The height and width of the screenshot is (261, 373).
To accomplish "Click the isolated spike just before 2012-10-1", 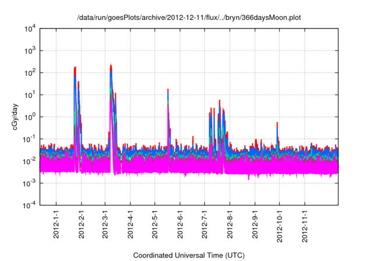I will [x=277, y=124].
